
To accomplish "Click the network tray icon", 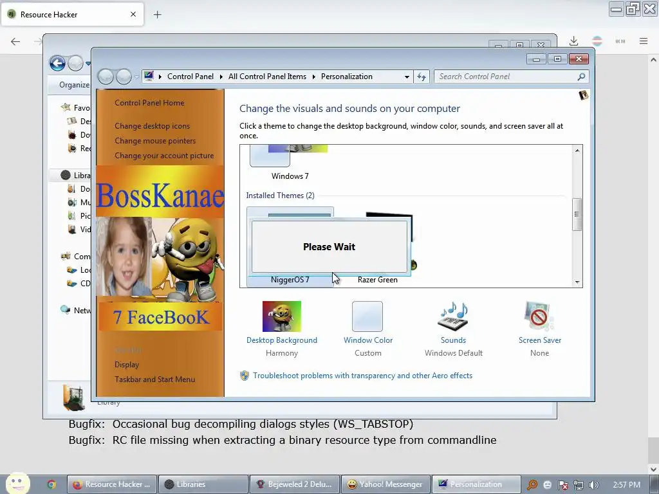I will coord(579,485).
